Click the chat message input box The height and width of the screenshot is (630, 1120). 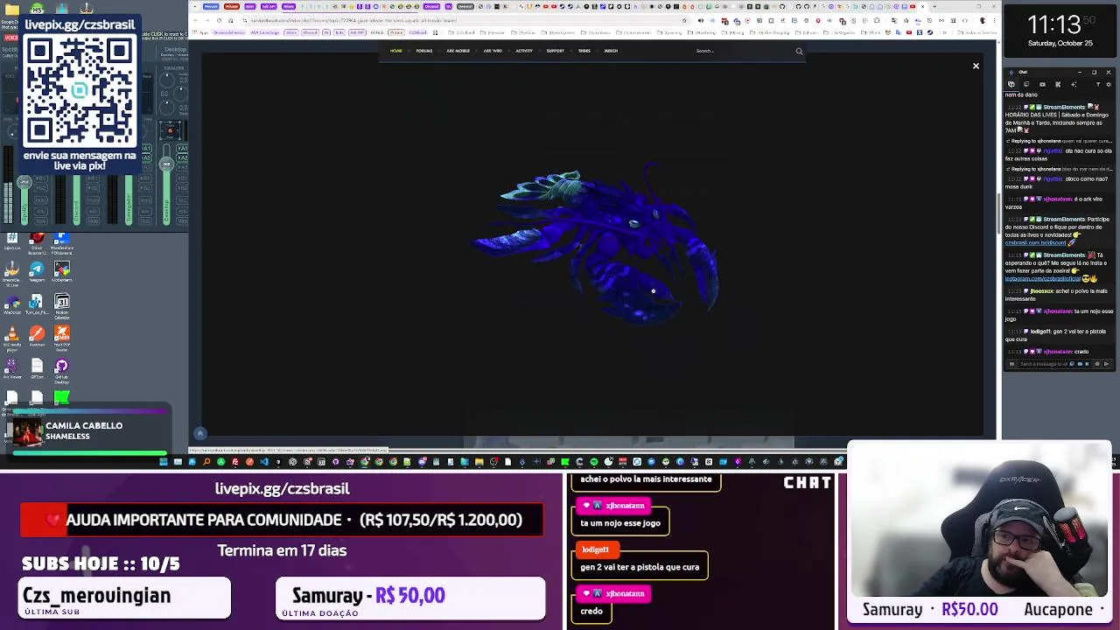coord(1044,363)
